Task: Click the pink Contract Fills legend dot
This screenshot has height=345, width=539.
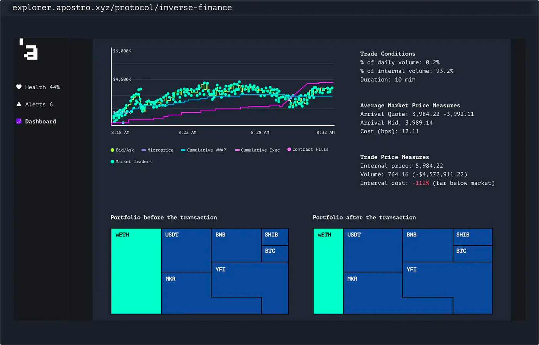Action: (290, 149)
